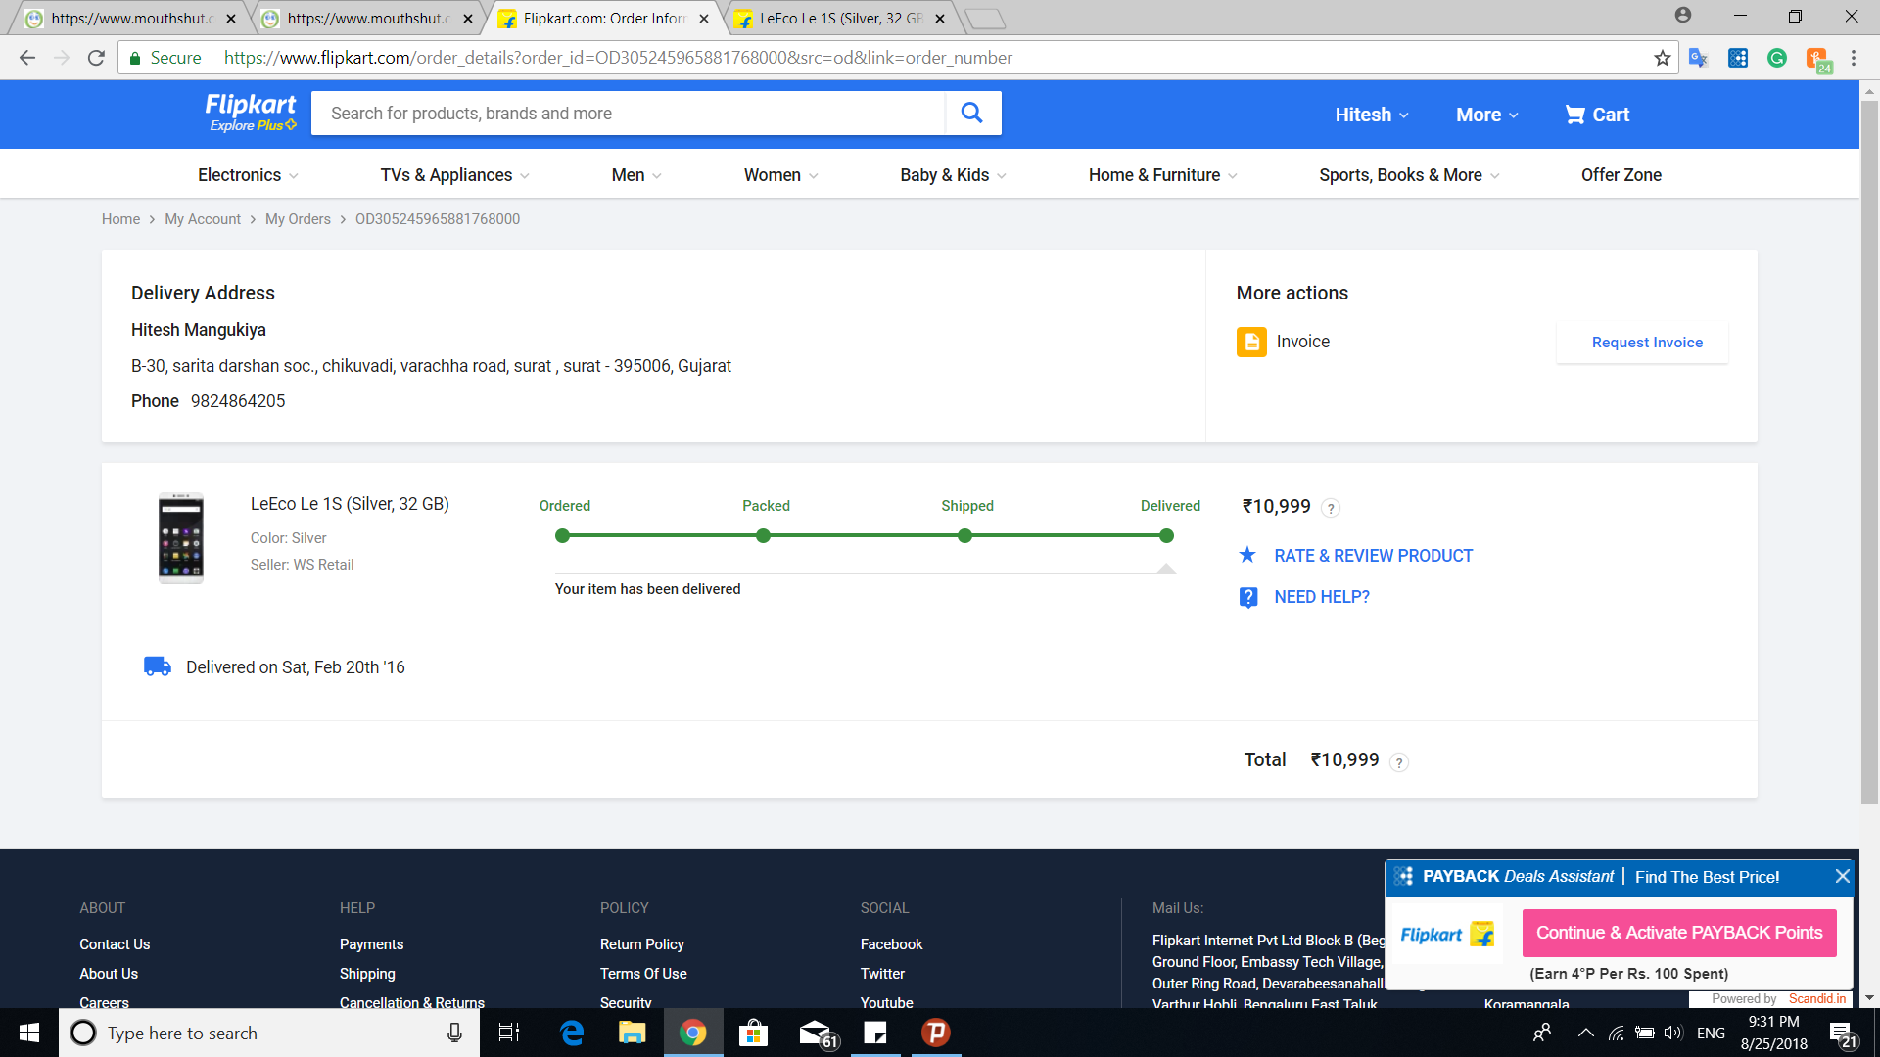Click the Packed step on the order tracker
Screen dimensions: 1880x1057
tap(764, 535)
